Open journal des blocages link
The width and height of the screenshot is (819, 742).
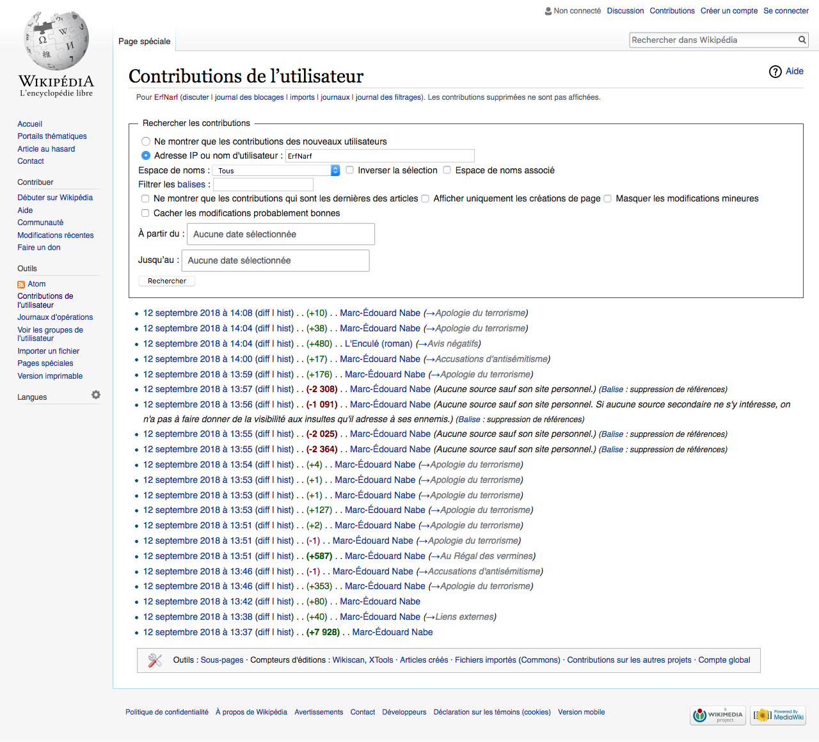click(x=250, y=97)
